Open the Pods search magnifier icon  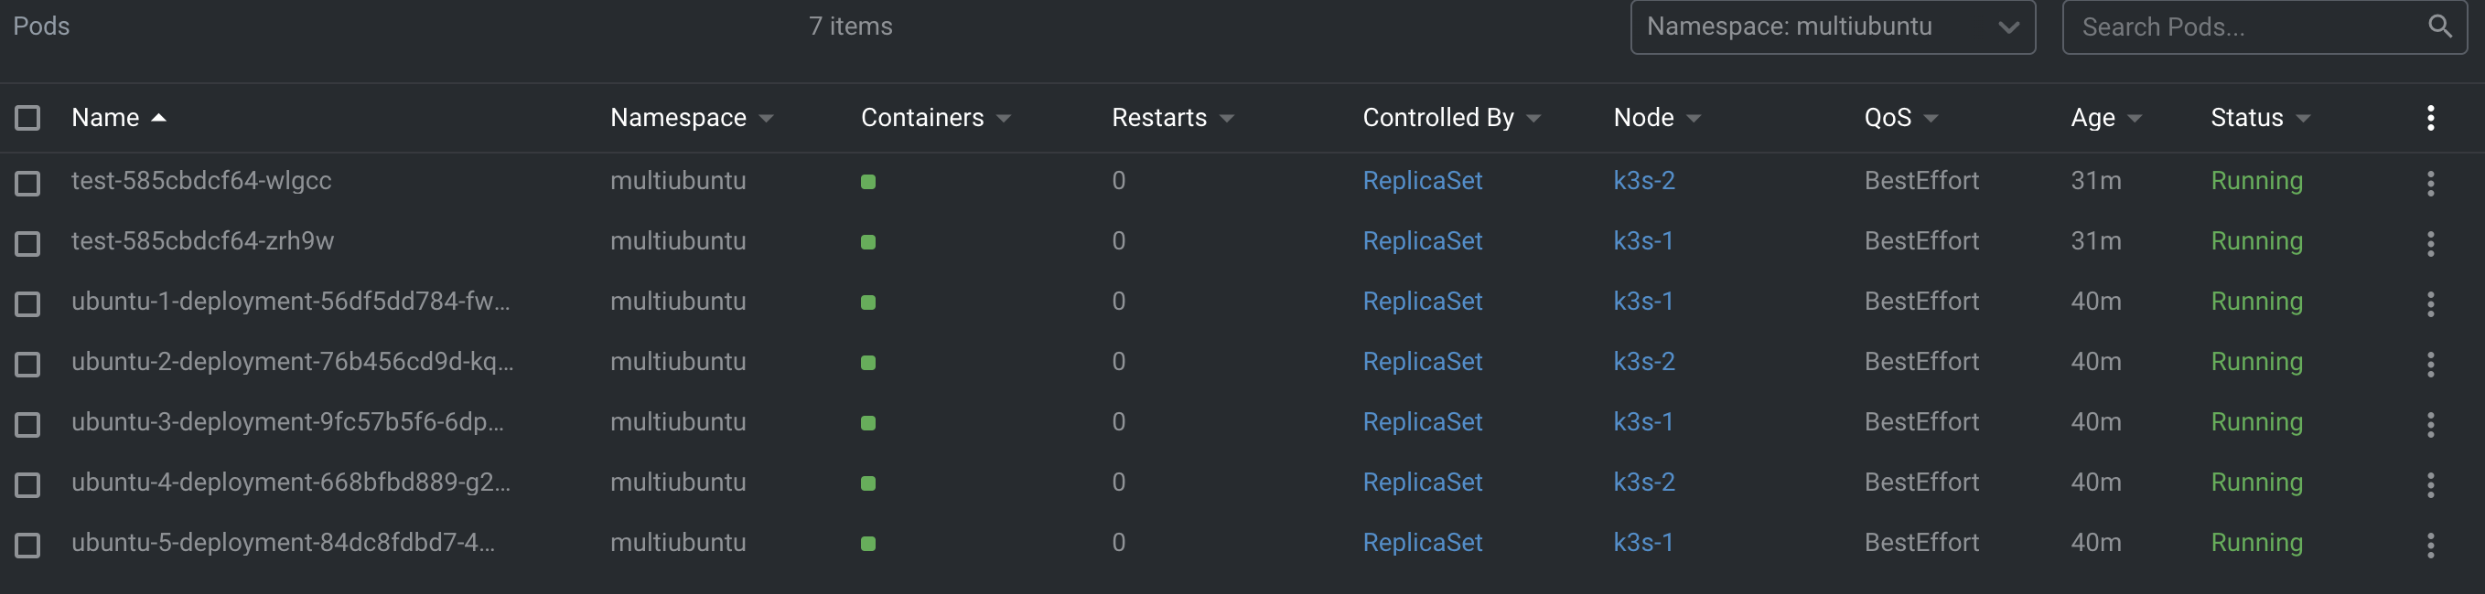tap(2441, 26)
